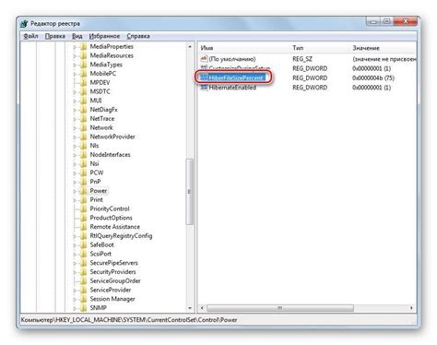The height and width of the screenshot is (345, 437).
Task: Click the Network folder icon
Action: click(83, 128)
